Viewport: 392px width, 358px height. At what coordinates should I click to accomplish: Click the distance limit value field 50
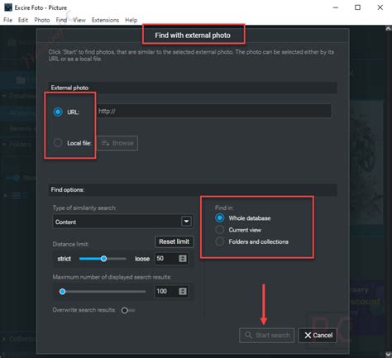pos(166,259)
